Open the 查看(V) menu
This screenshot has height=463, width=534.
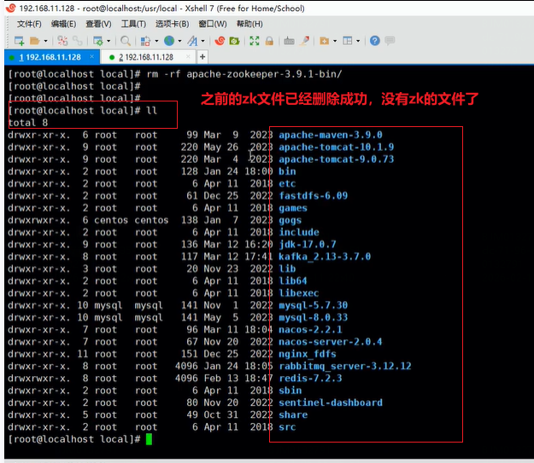98,24
